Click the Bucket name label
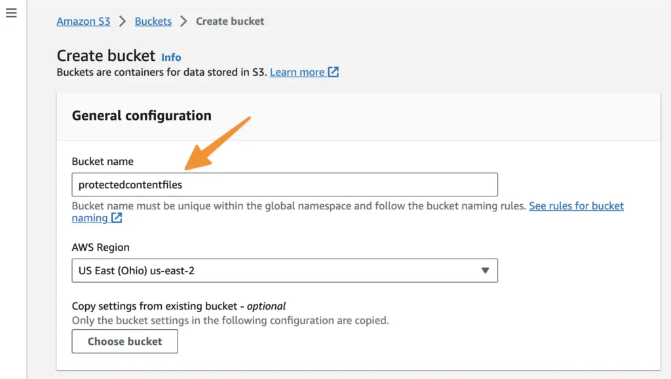Viewport: 671px width, 379px height. click(103, 162)
